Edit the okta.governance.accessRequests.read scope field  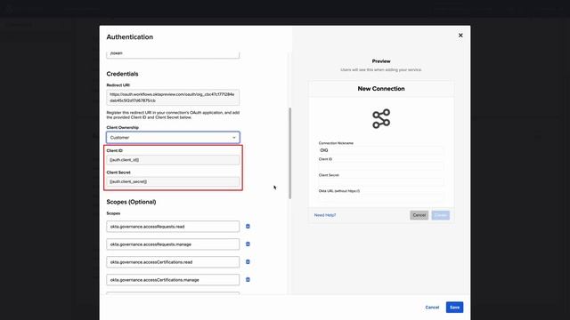(173, 227)
